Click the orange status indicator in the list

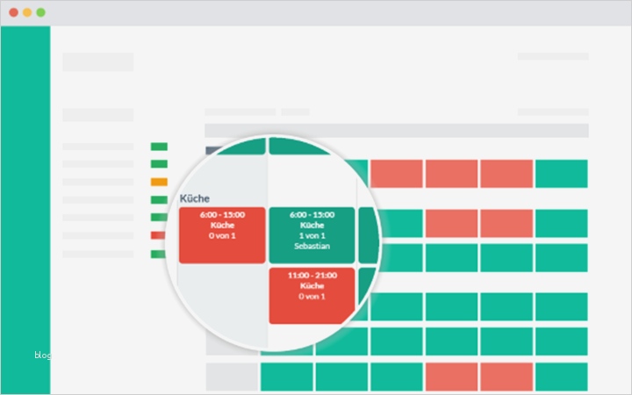point(159,182)
